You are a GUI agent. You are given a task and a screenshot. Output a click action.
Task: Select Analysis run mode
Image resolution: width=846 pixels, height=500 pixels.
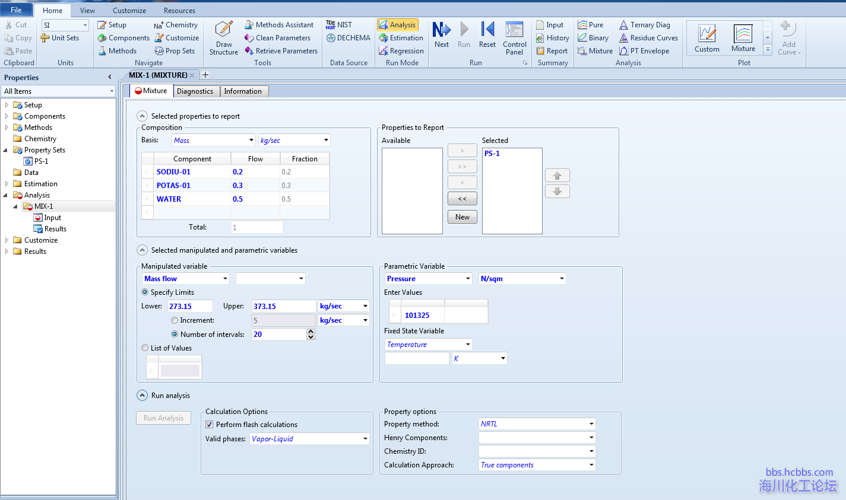coord(398,25)
